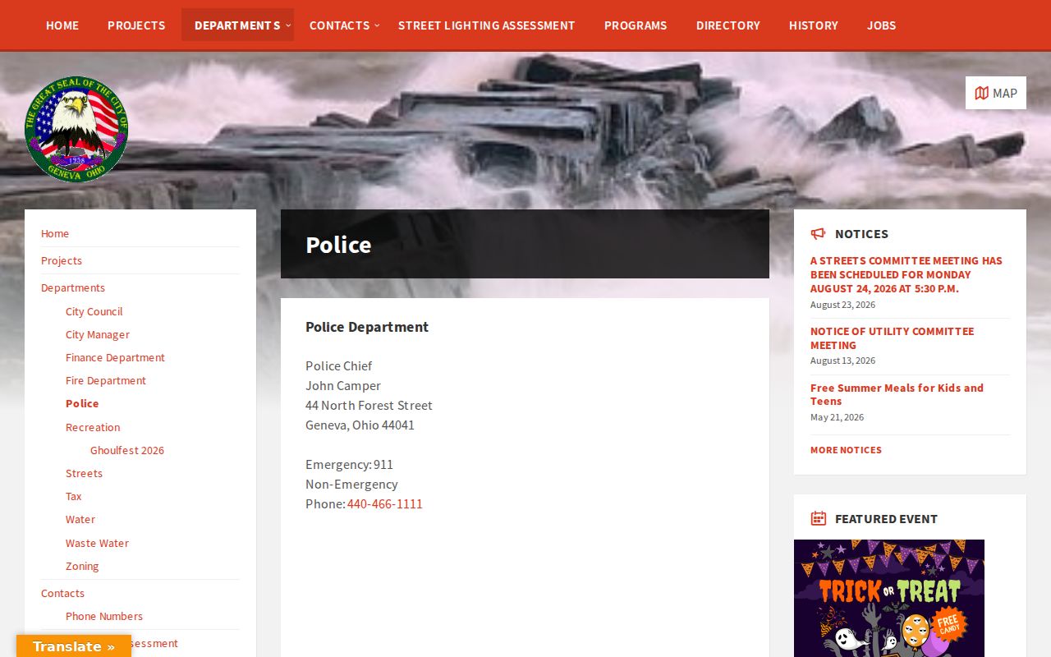Open the Translate button
Image resolution: width=1051 pixels, height=657 pixels.
74,646
